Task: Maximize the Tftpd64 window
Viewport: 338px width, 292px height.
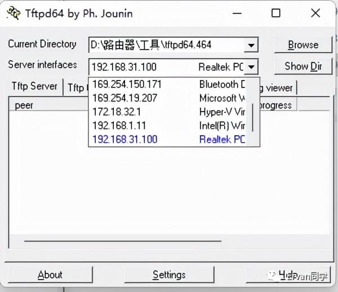Action: [x=275, y=13]
